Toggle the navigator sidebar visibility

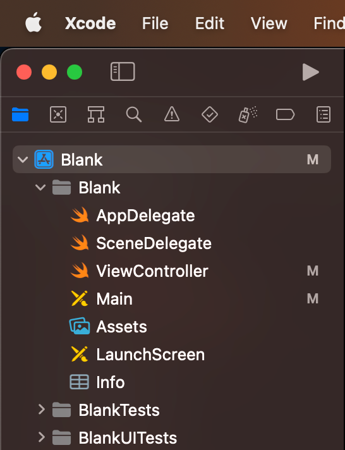coord(123,71)
